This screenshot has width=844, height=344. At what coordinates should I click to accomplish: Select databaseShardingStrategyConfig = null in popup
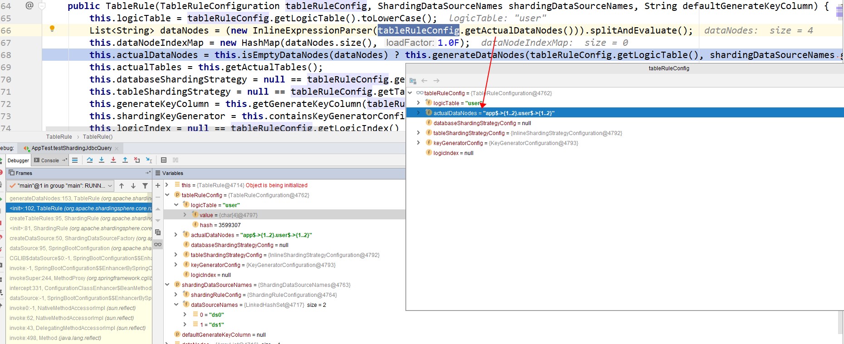pos(625,123)
